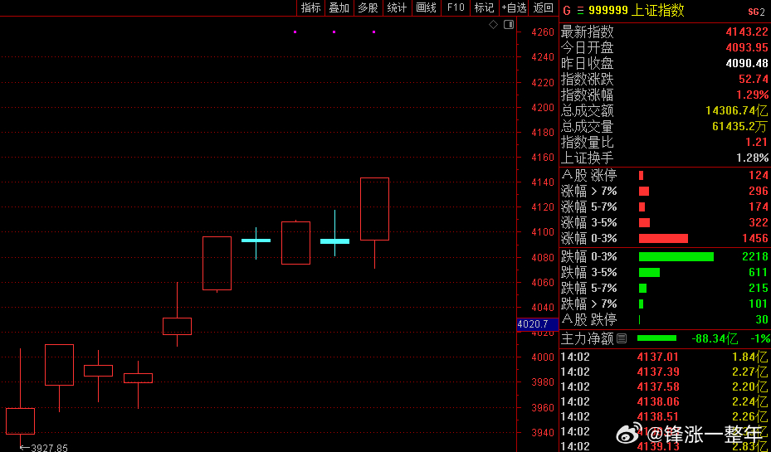Click main net amount -88.34亿

pyautogui.click(x=715, y=338)
